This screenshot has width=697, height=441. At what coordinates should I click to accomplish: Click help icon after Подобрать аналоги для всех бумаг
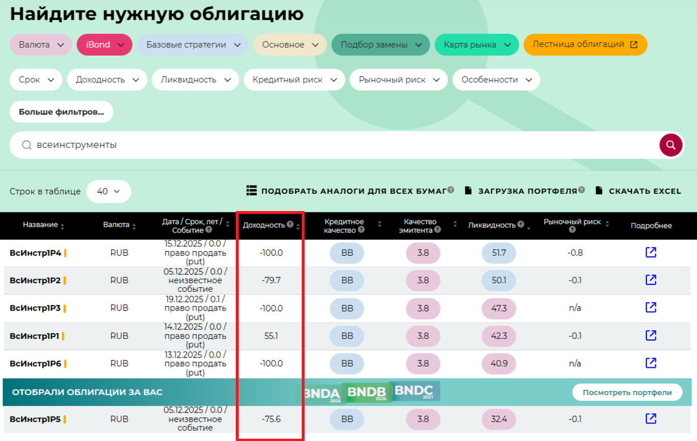click(451, 190)
